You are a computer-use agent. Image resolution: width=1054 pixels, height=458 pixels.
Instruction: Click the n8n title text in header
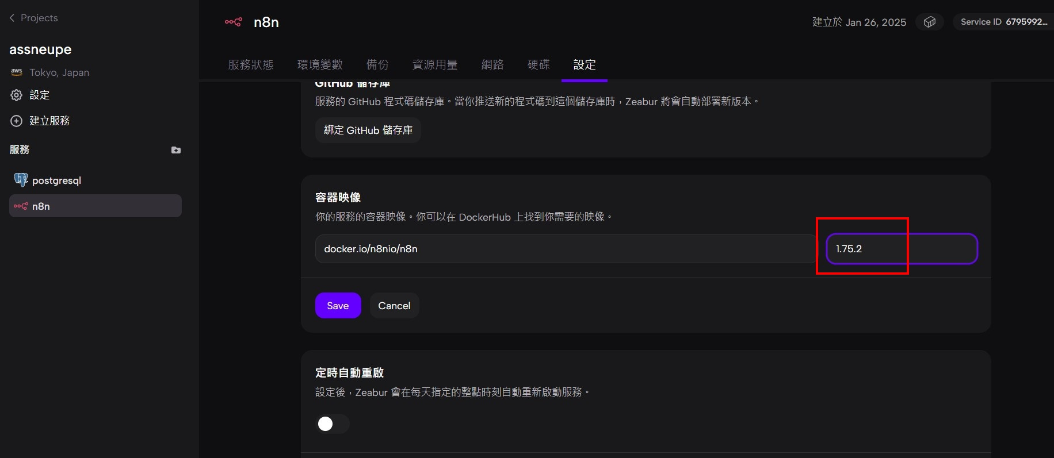[266, 22]
